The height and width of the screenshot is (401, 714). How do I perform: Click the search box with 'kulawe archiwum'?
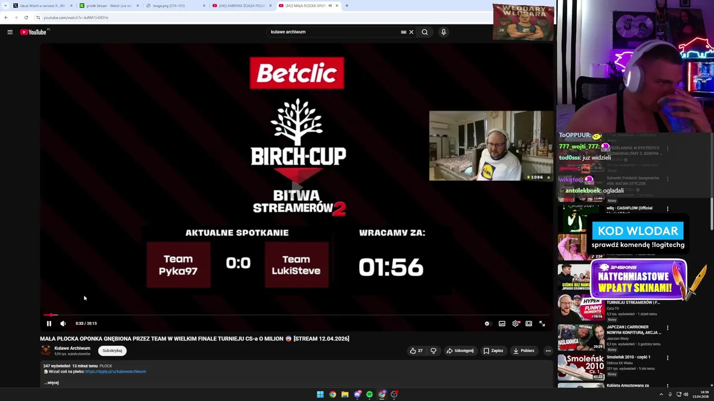pos(334,32)
